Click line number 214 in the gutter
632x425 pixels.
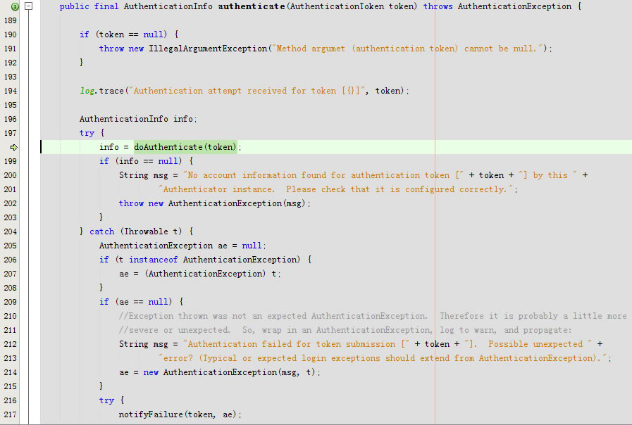[x=11, y=372]
